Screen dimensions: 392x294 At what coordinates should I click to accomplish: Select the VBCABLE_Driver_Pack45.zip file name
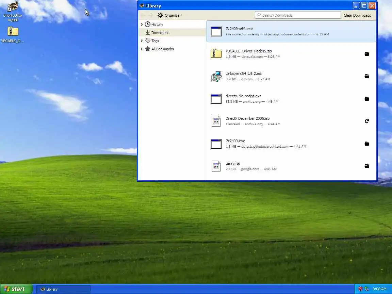[248, 51]
